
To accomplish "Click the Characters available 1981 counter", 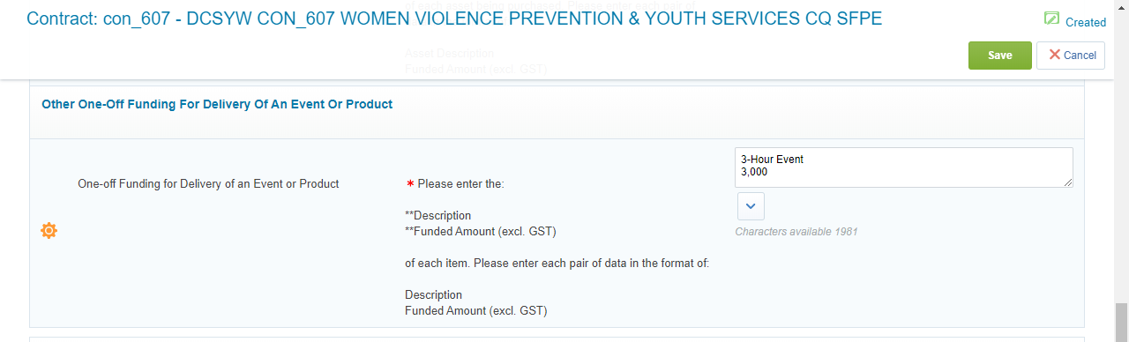I will point(796,232).
